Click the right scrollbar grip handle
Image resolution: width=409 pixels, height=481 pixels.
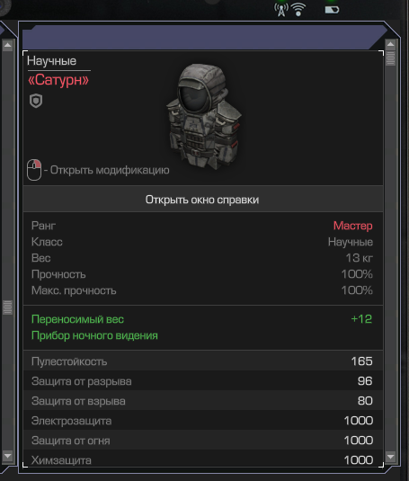tap(390, 58)
